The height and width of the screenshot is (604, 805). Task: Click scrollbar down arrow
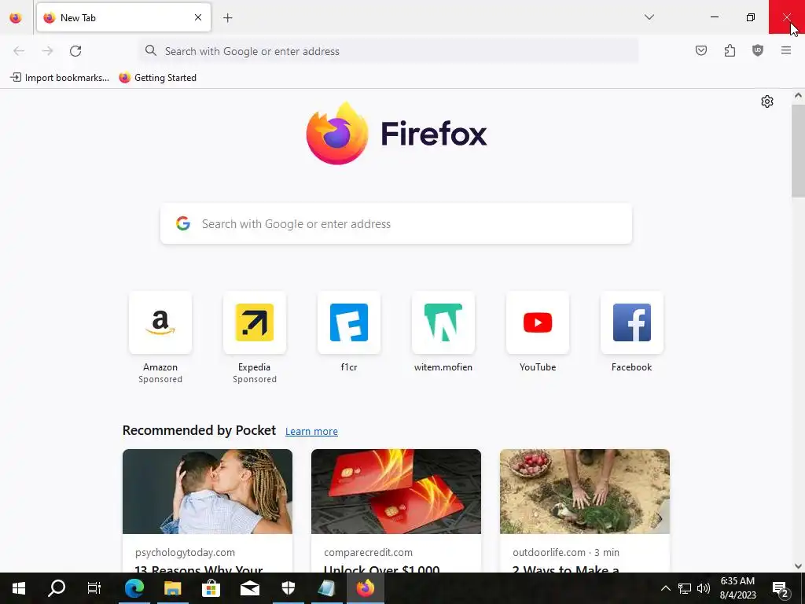tap(798, 566)
